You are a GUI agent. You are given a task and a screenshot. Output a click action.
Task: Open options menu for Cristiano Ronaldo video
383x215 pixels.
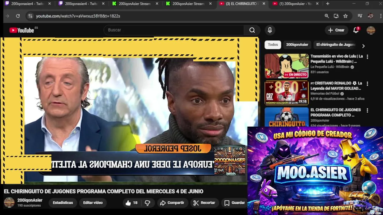tap(367, 84)
